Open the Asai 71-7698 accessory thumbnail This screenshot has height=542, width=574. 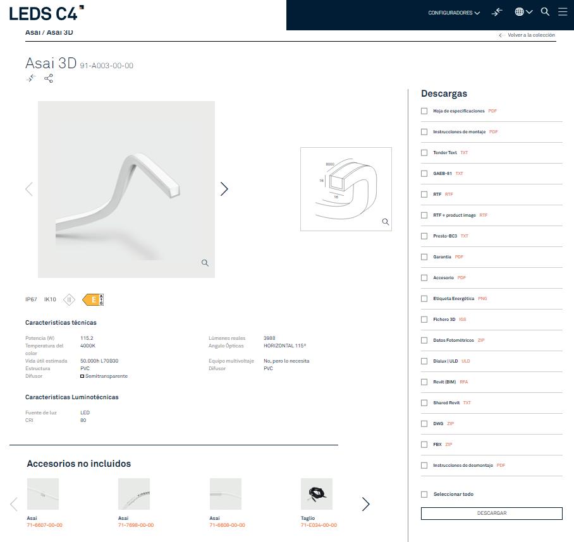point(134,494)
